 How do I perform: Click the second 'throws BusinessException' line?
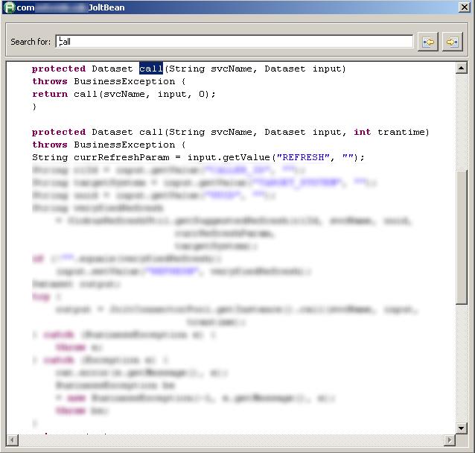[109, 145]
